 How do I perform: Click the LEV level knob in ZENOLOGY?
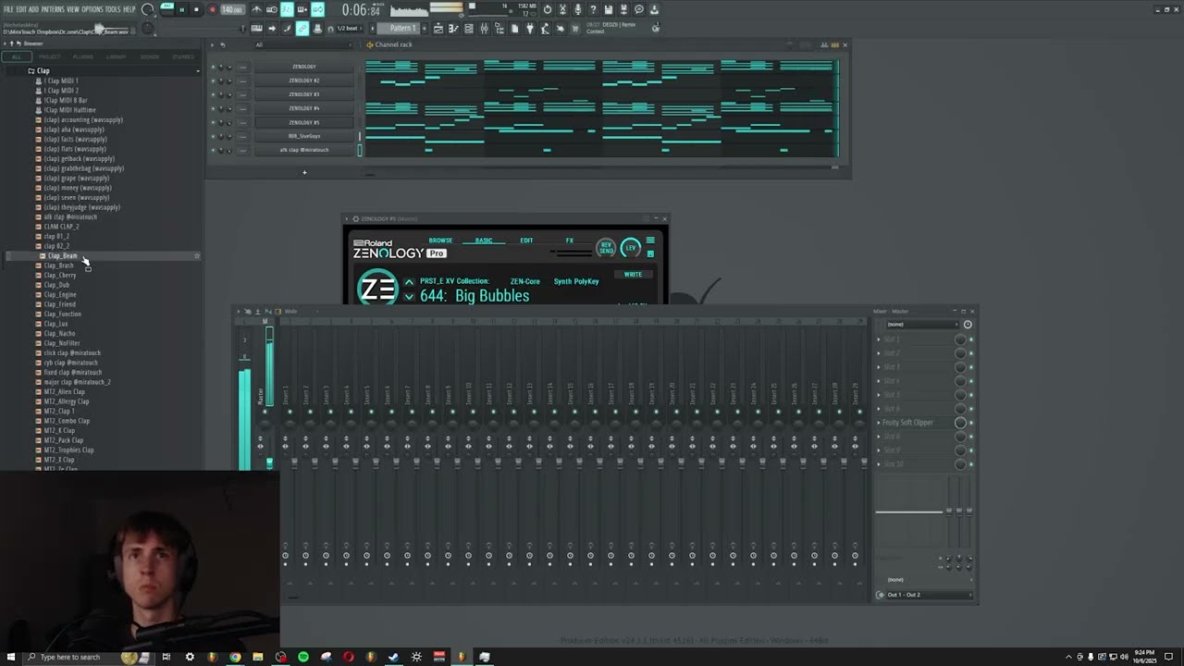pyautogui.click(x=631, y=248)
